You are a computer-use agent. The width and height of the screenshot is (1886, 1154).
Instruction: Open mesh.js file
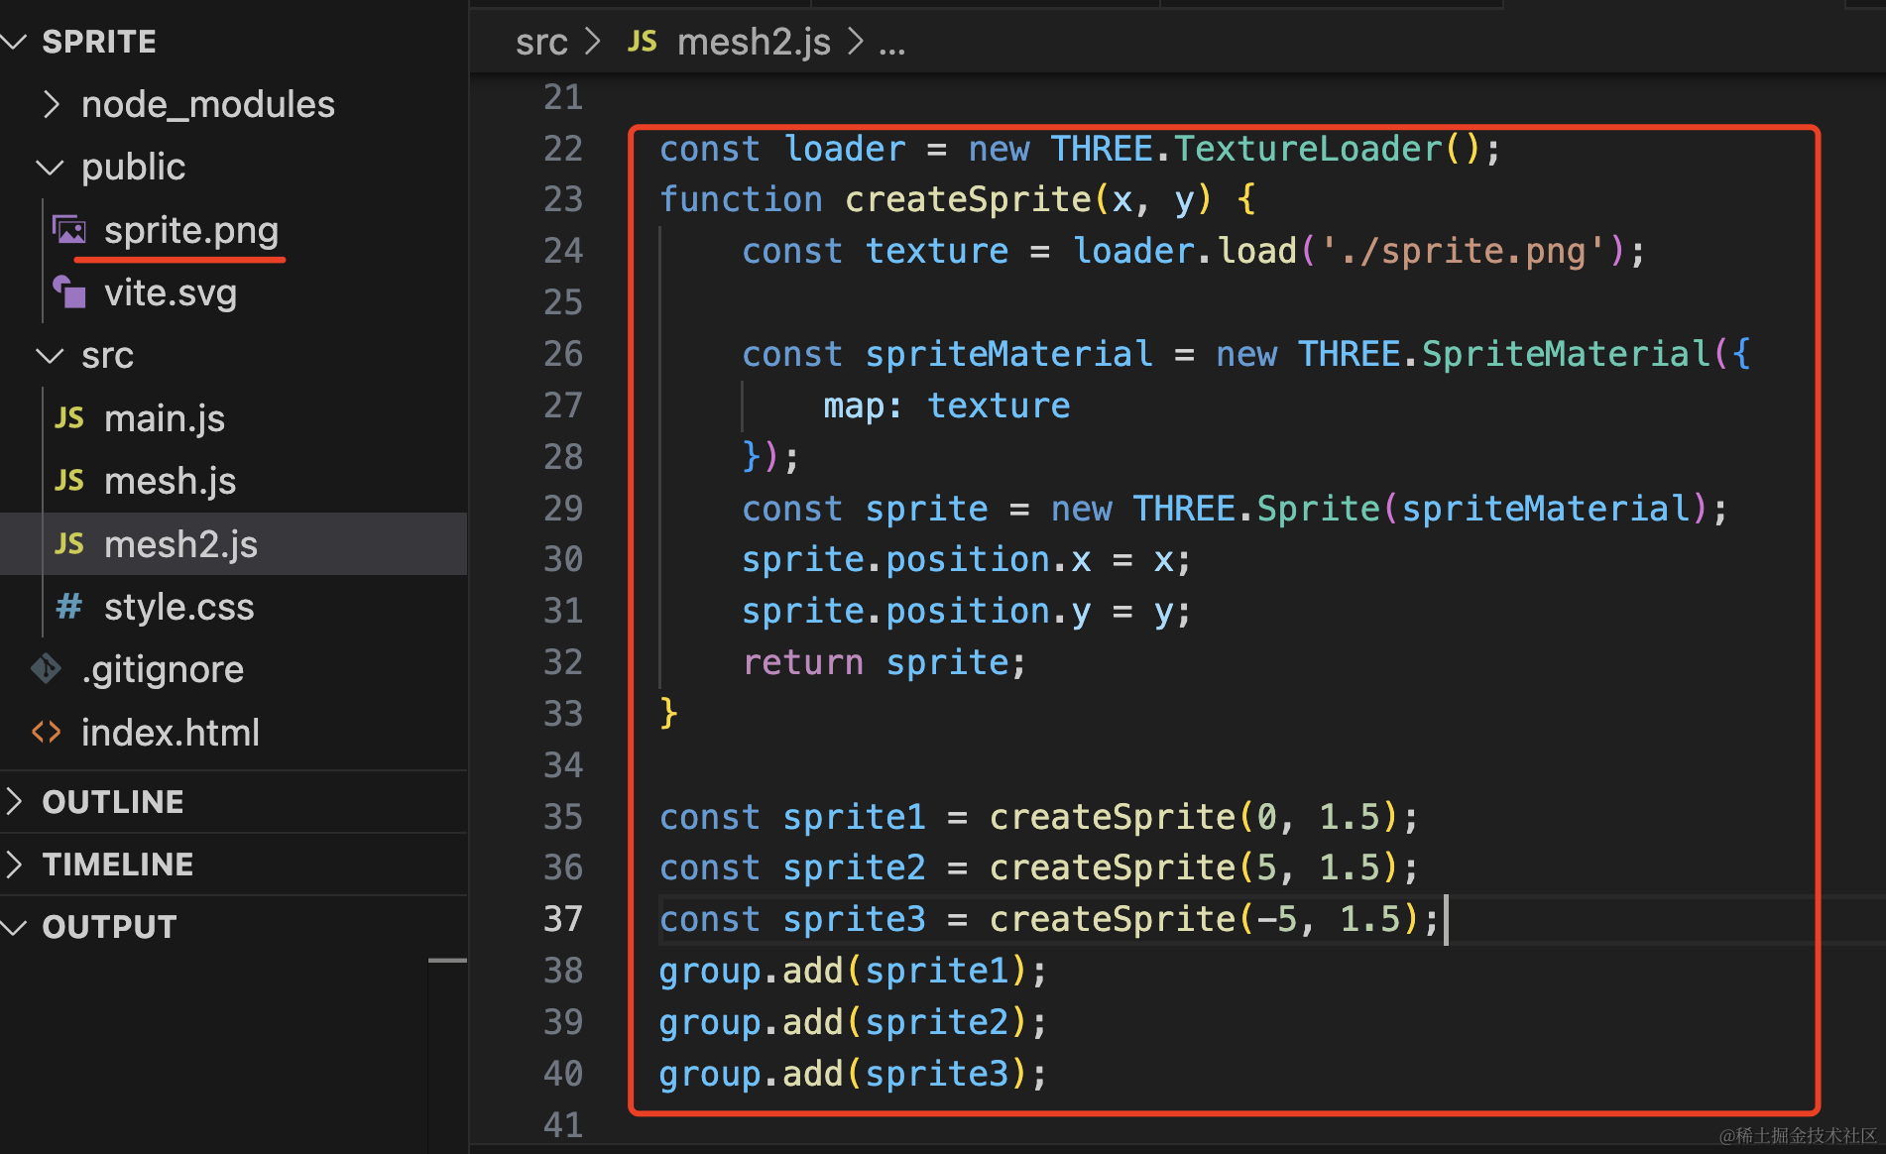[171, 481]
